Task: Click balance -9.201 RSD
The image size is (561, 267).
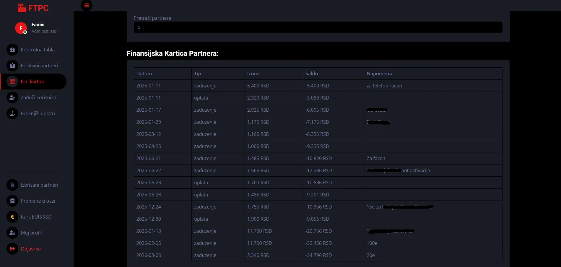Action: 317,195
